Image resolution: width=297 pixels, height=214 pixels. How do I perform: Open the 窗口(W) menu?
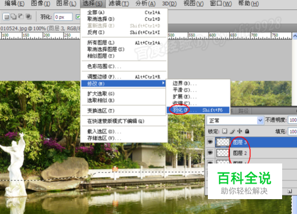pos(221,4)
